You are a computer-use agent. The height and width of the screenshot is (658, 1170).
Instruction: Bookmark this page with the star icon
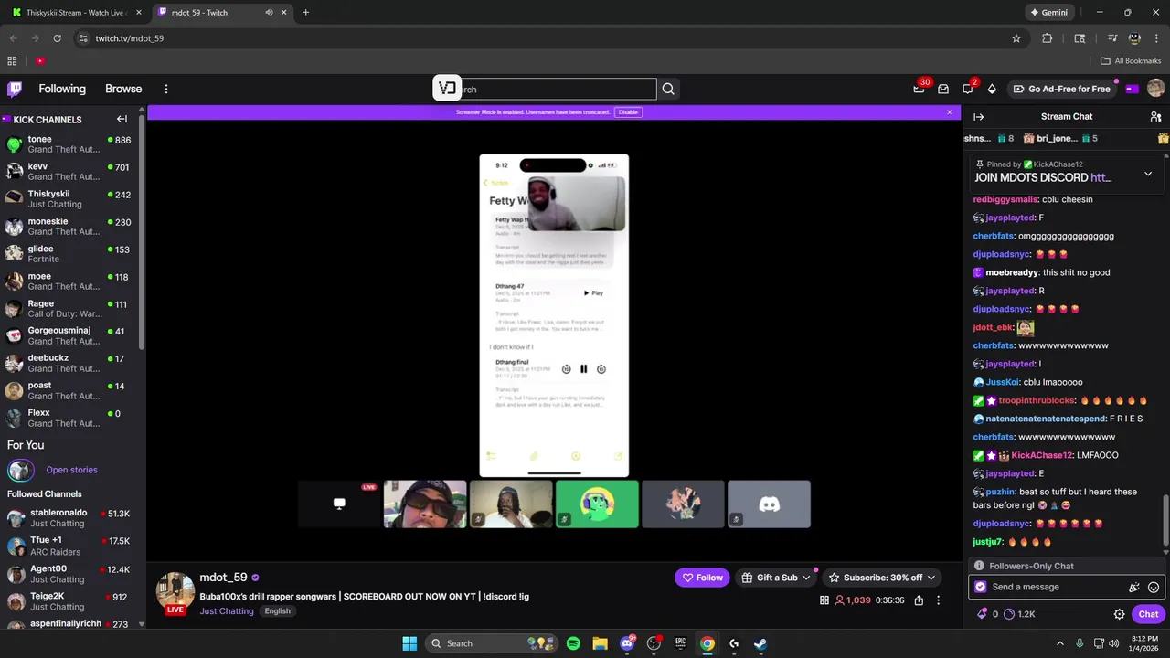[x=1016, y=38]
